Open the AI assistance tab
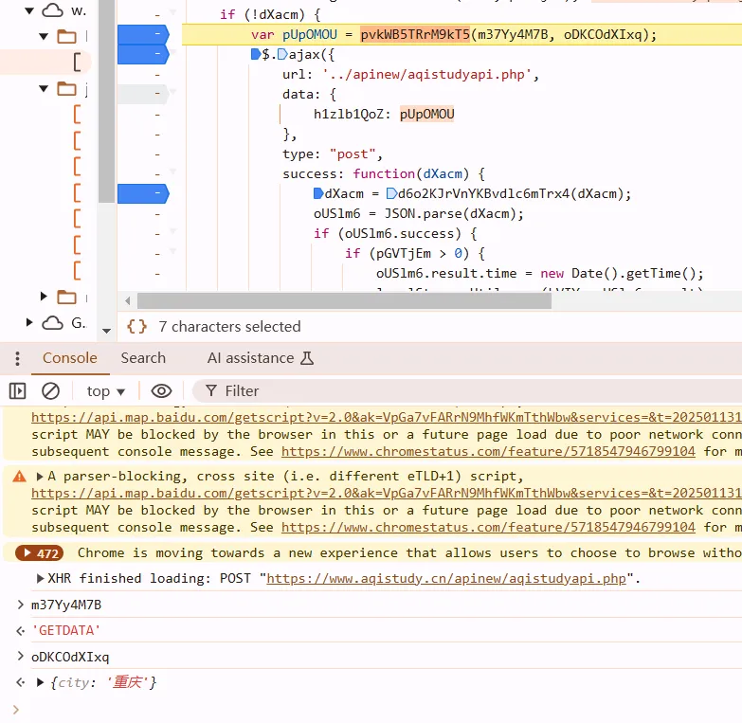Viewport: 742px width, 723px height. coord(261,358)
